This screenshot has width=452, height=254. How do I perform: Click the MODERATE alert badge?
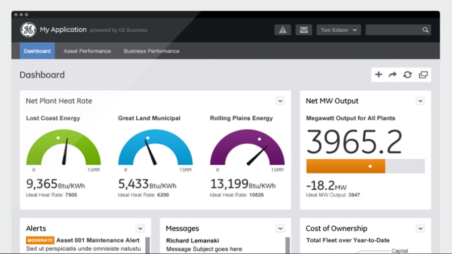coord(40,240)
